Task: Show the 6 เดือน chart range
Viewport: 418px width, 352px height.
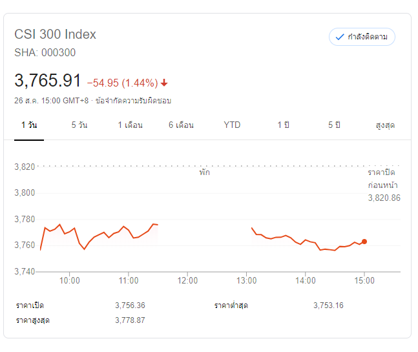Action: tap(181, 125)
